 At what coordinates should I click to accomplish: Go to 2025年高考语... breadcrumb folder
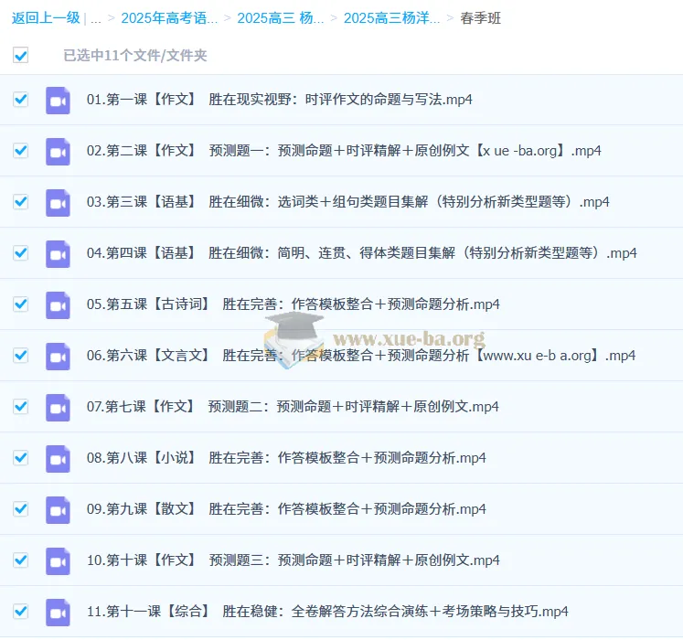169,18
